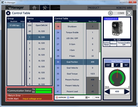138x107 pixels.
Task: Select the wrench and screwdriver tools tab
Action: pyautogui.click(x=45, y=8)
